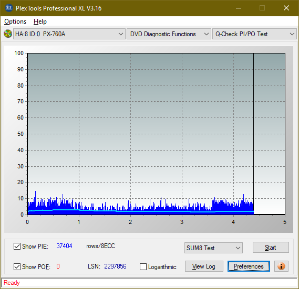Toggle the Show PIE checkbox
The image size is (299, 289).
(x=17, y=246)
